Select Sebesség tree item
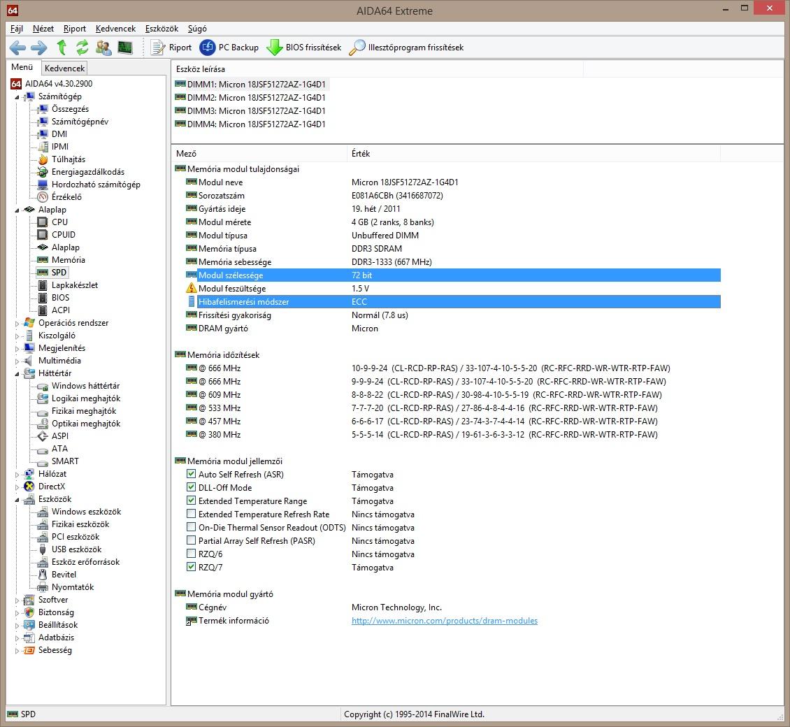Viewport: 790px width, 727px height. click(x=55, y=650)
